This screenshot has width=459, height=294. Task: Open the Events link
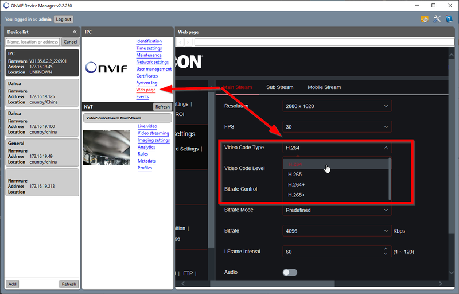tap(142, 96)
